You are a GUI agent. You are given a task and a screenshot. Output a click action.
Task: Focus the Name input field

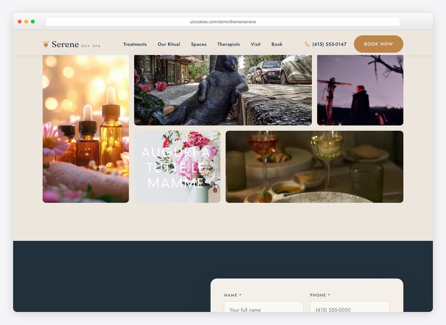tap(264, 307)
